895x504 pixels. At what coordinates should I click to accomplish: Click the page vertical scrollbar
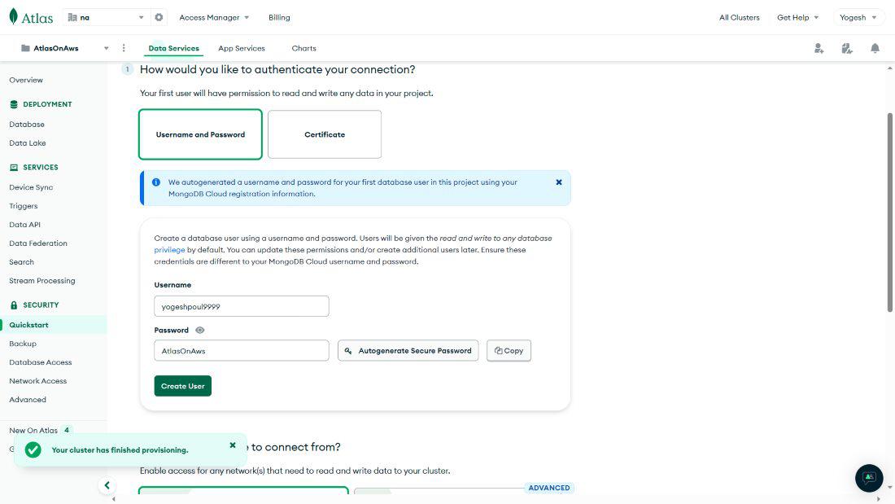pyautogui.click(x=889, y=212)
